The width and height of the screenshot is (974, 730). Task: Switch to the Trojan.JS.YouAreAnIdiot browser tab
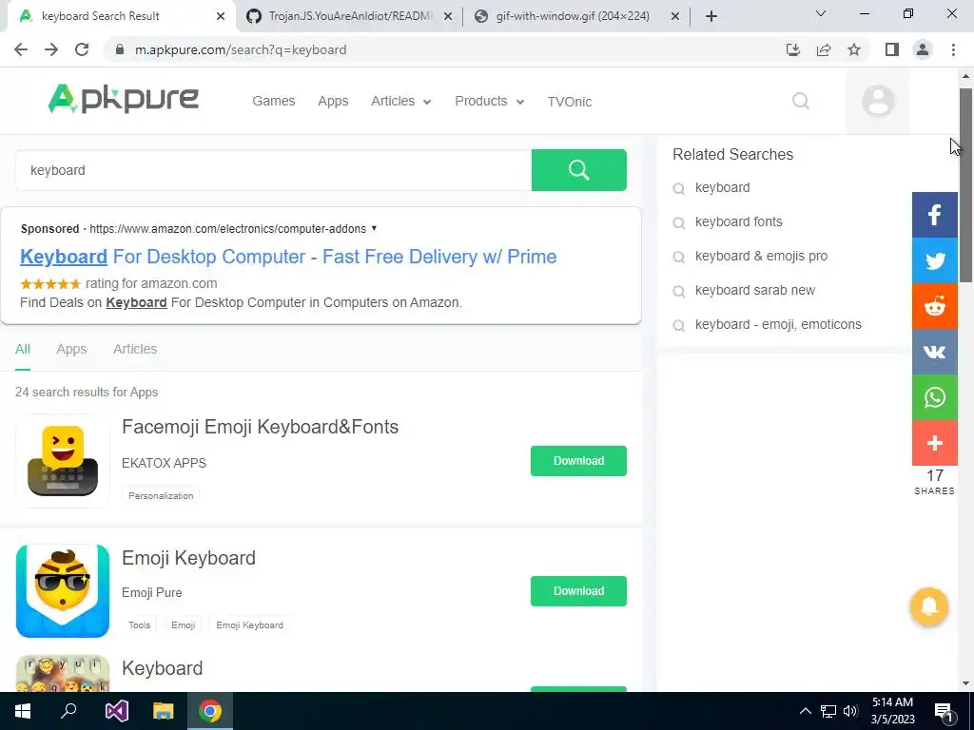click(x=349, y=16)
